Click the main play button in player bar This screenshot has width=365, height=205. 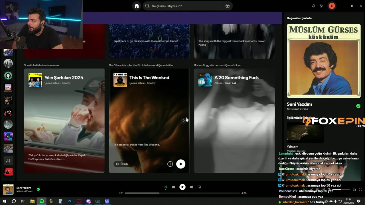182,187
